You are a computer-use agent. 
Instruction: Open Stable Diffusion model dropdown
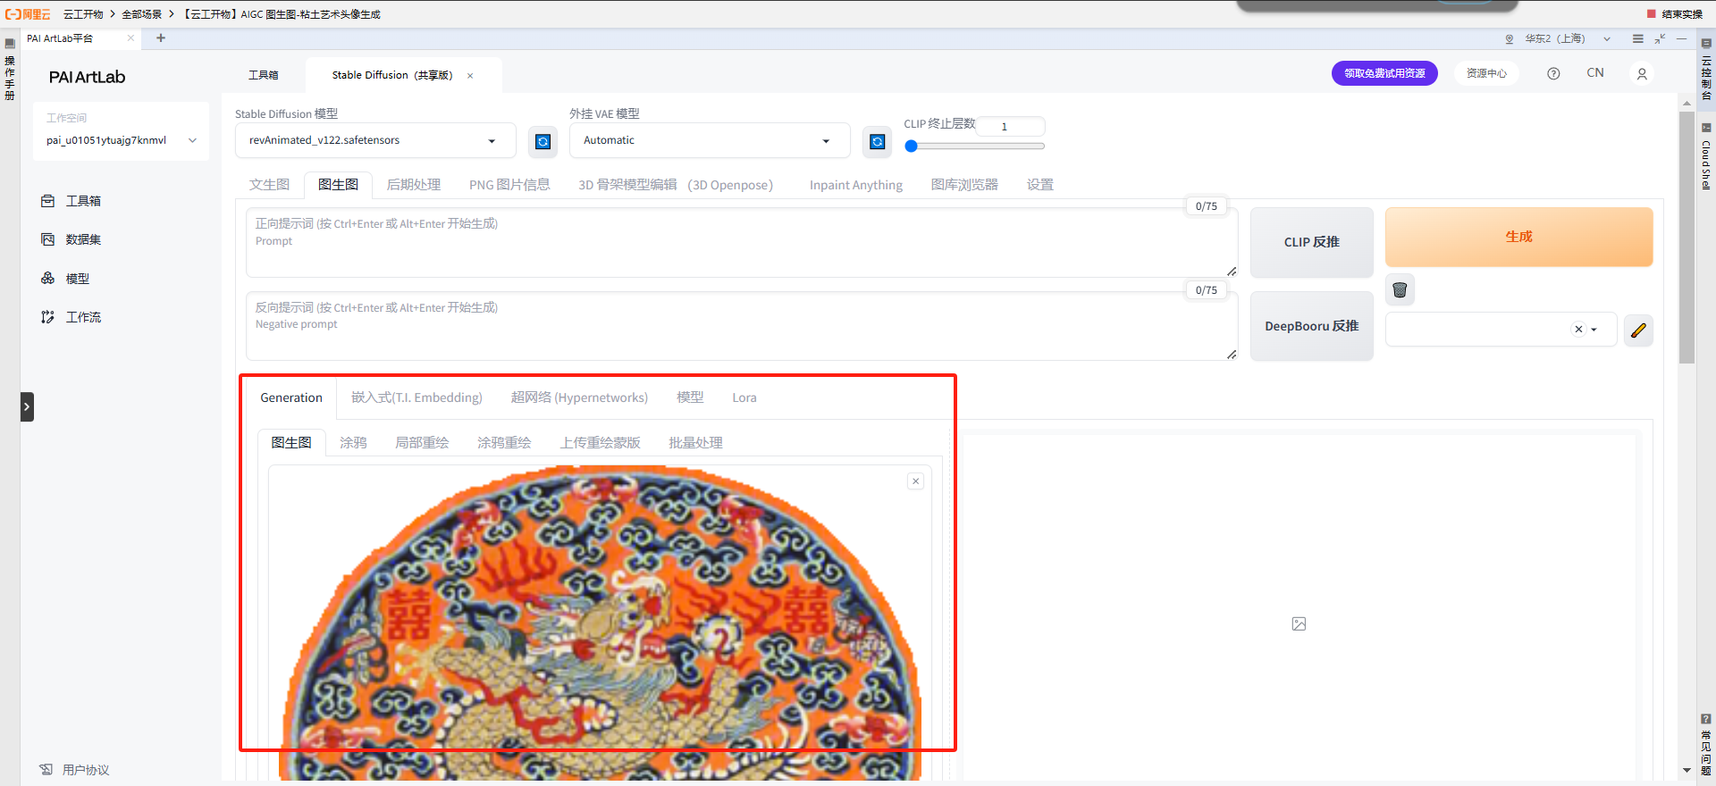[375, 141]
